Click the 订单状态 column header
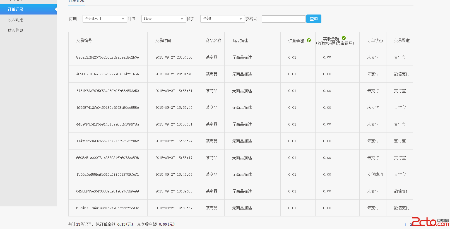 375,41
